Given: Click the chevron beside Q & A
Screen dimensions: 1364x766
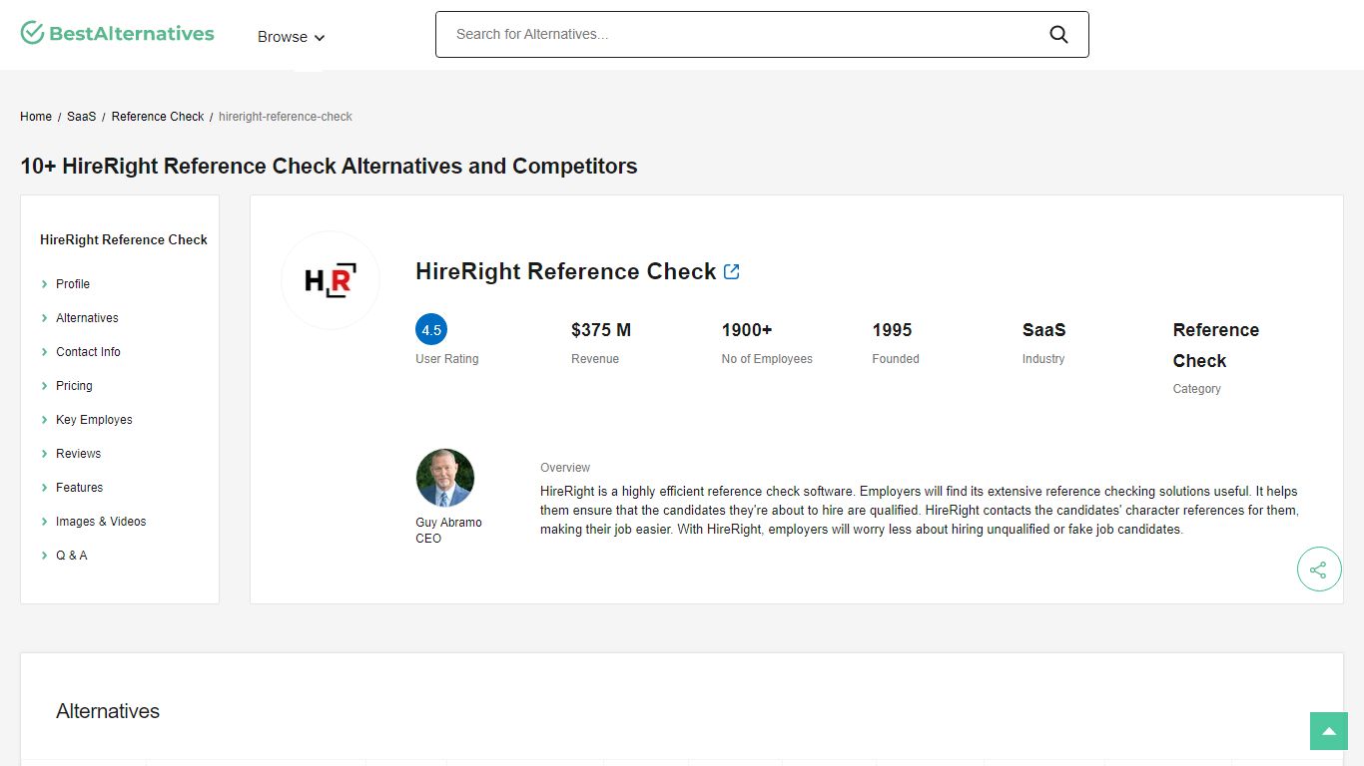Looking at the screenshot, I should click(x=45, y=556).
